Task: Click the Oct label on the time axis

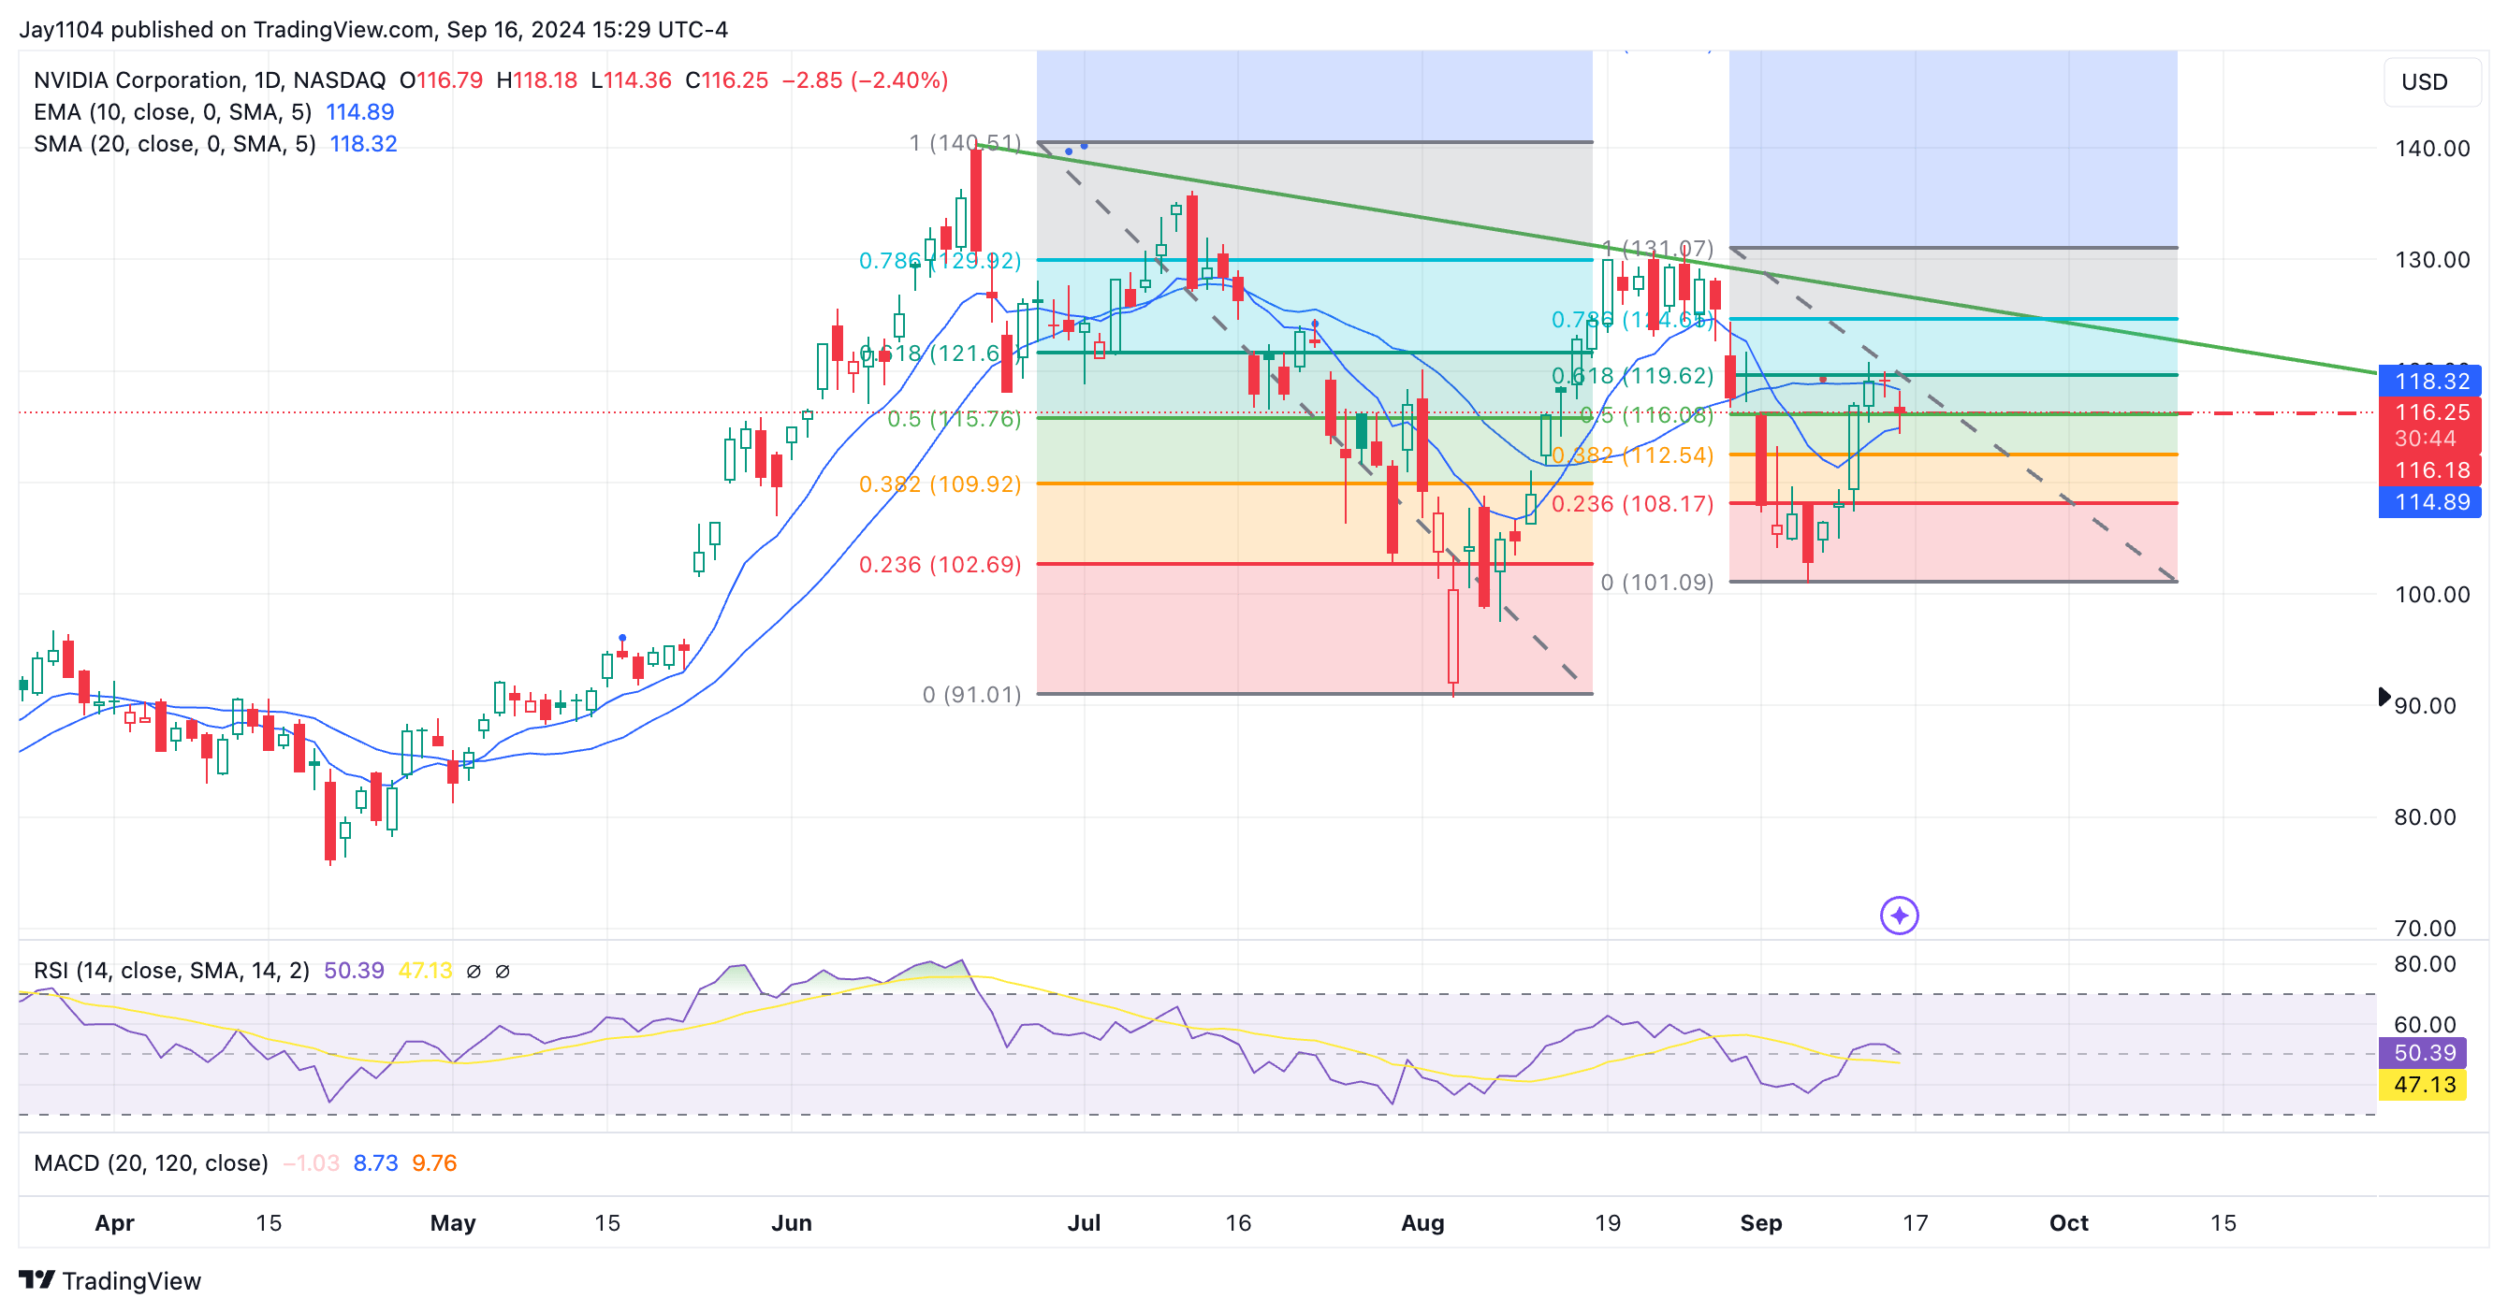Action: tap(2069, 1222)
